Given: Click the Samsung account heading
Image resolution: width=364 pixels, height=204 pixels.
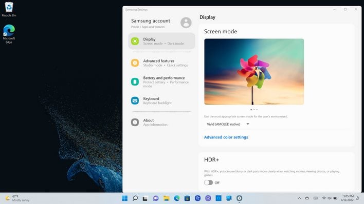Looking at the screenshot, I should tap(151, 21).
